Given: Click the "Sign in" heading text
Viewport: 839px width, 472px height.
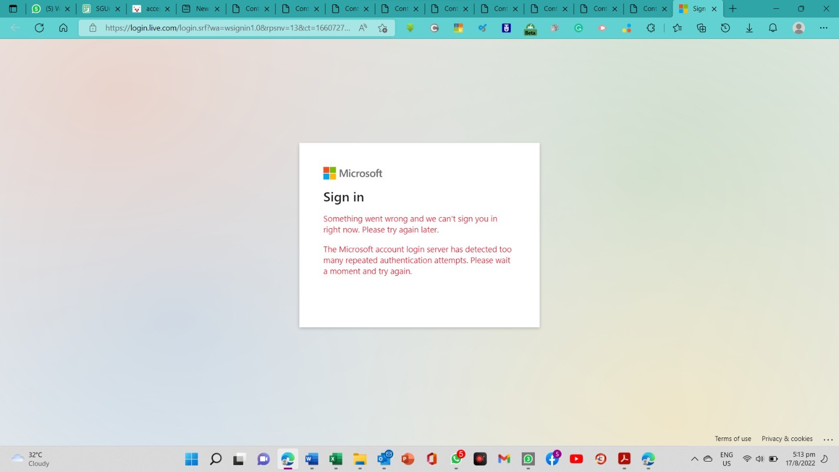Looking at the screenshot, I should click(x=343, y=197).
